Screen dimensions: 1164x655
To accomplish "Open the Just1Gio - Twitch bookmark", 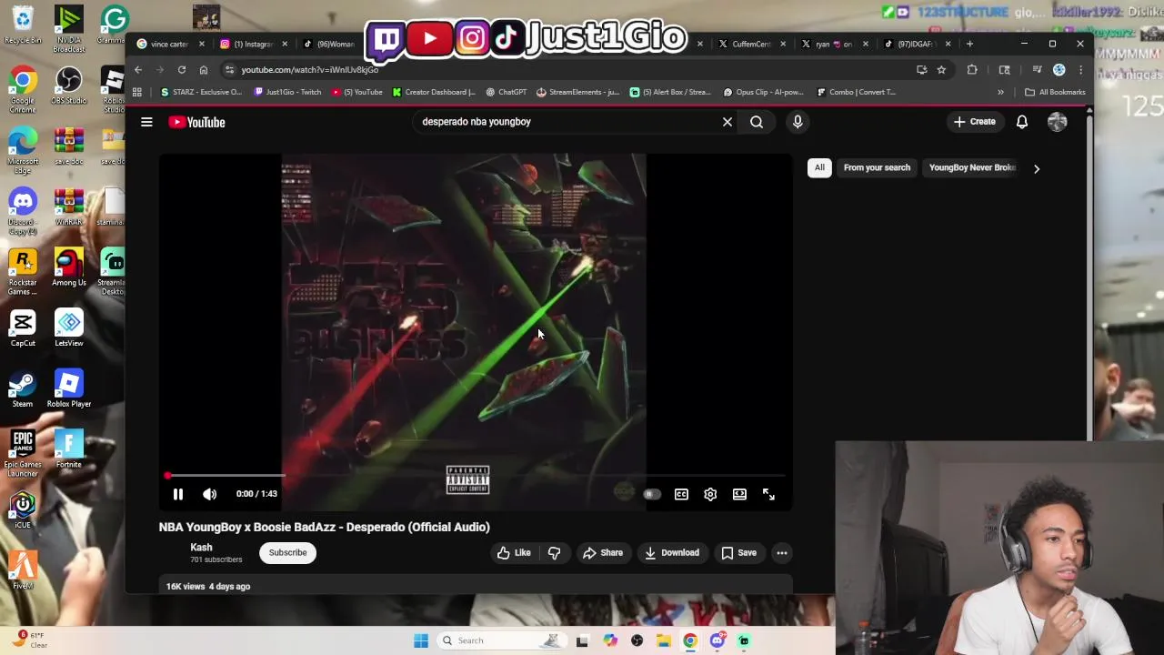I will pyautogui.click(x=287, y=92).
